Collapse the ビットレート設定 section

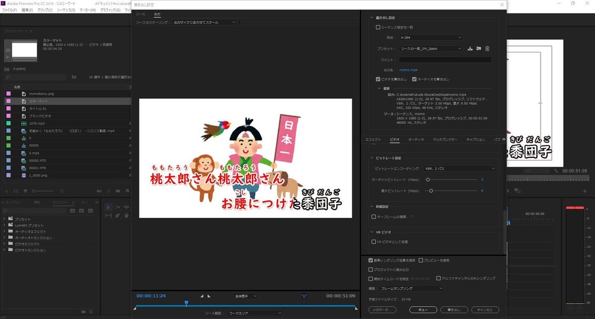click(x=372, y=158)
